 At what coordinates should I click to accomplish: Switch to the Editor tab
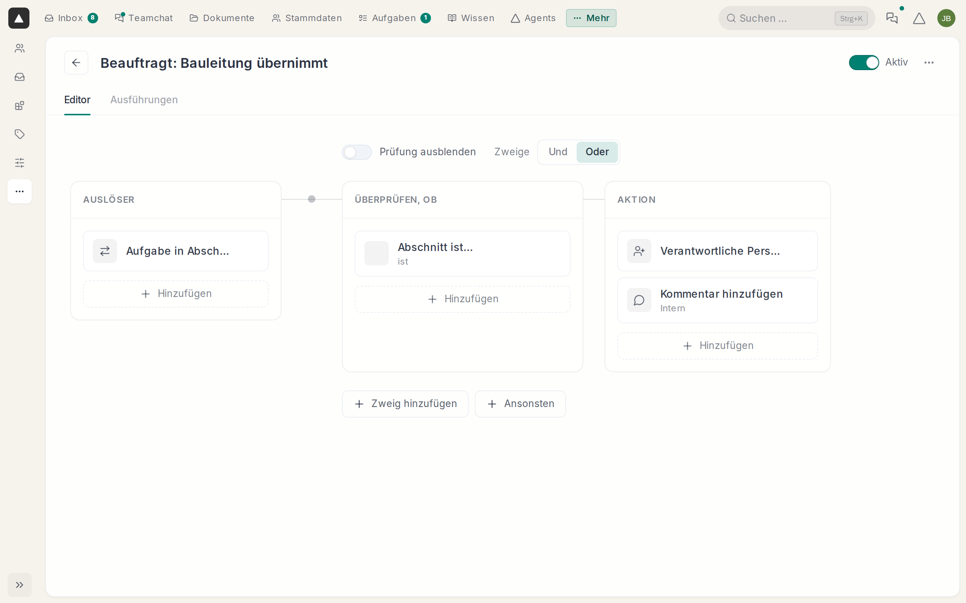click(77, 100)
